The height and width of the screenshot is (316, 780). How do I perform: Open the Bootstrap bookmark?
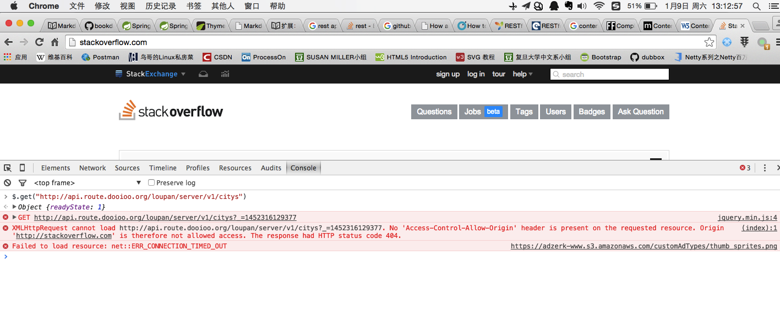pos(601,57)
